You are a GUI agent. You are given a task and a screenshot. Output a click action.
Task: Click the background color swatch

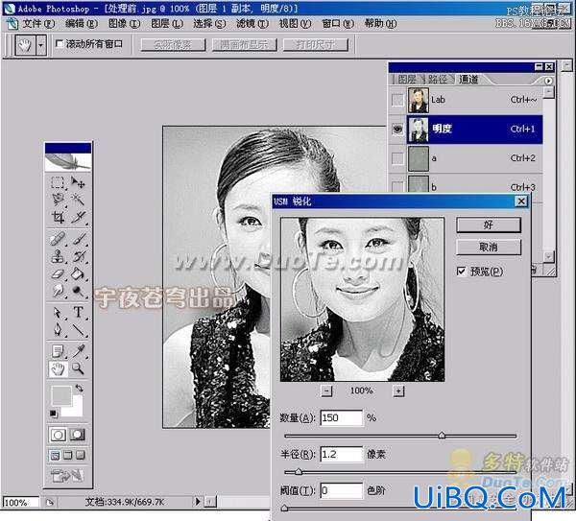(77, 411)
